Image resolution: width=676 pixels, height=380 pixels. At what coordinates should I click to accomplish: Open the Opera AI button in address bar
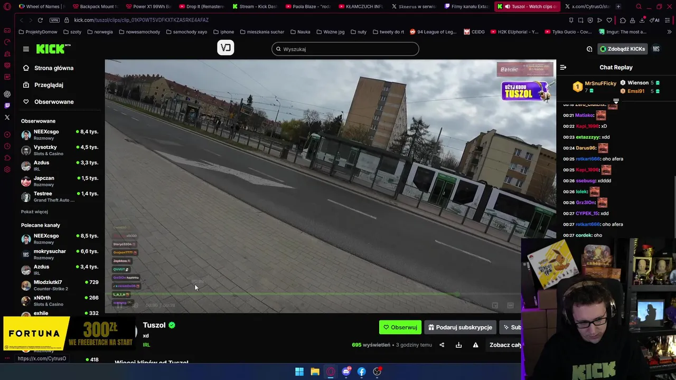(x=654, y=20)
